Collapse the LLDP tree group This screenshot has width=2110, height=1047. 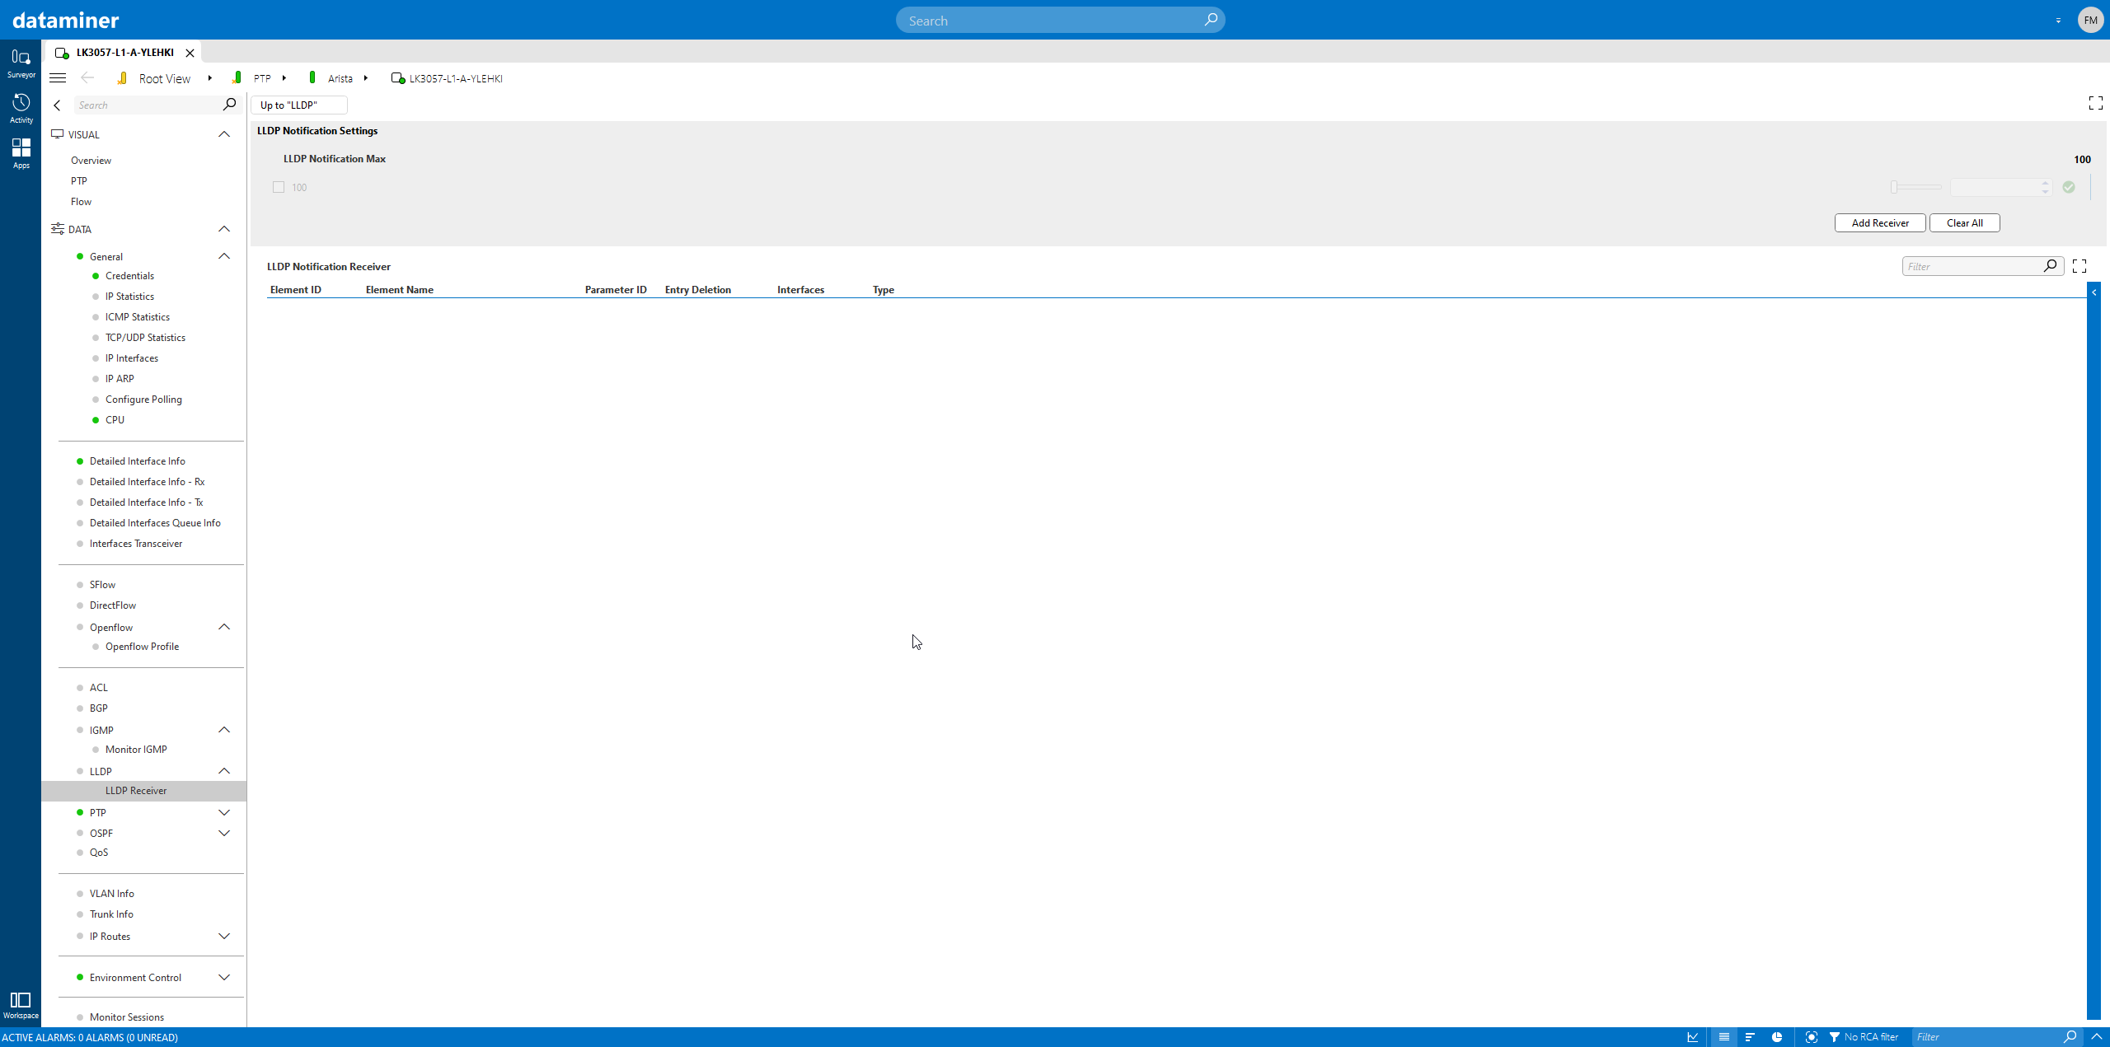[224, 771]
